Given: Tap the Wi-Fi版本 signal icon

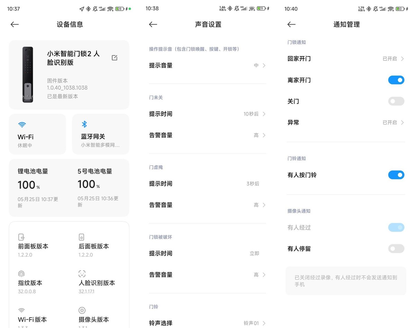Looking at the screenshot, I should tap(21, 310).
